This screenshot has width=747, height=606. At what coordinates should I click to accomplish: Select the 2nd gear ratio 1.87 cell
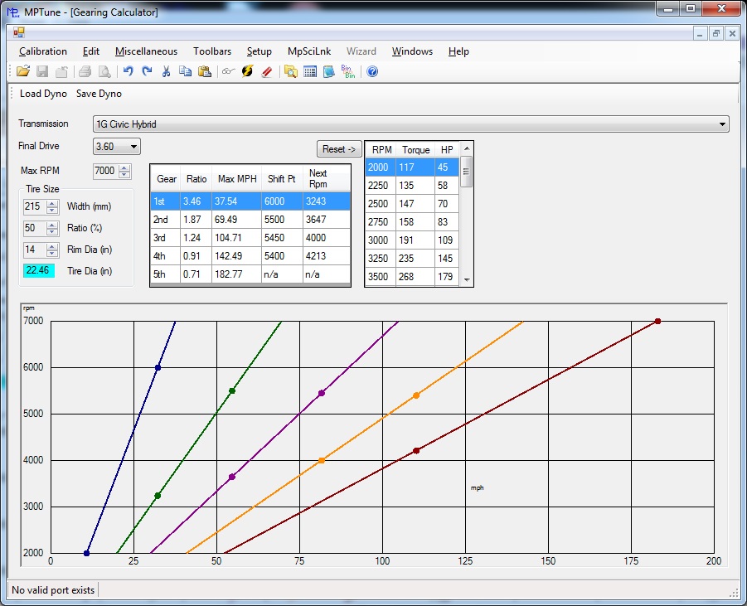point(196,220)
